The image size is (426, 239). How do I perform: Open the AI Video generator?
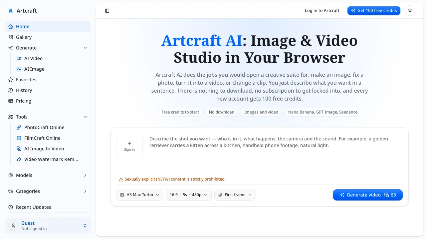(52, 58)
